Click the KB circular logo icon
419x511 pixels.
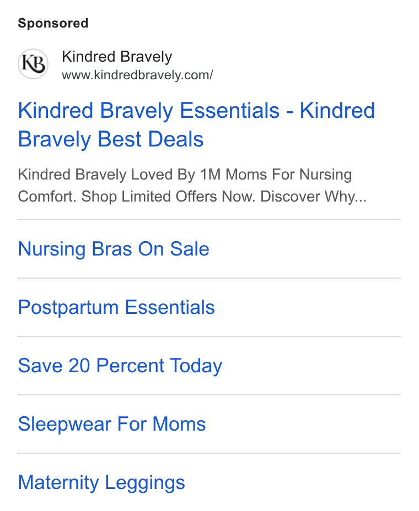coord(33,64)
